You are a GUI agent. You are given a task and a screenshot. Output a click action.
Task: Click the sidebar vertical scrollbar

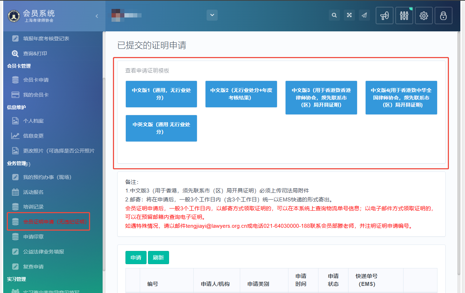point(104,174)
